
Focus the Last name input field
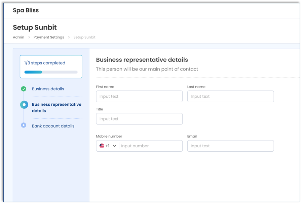231,96
